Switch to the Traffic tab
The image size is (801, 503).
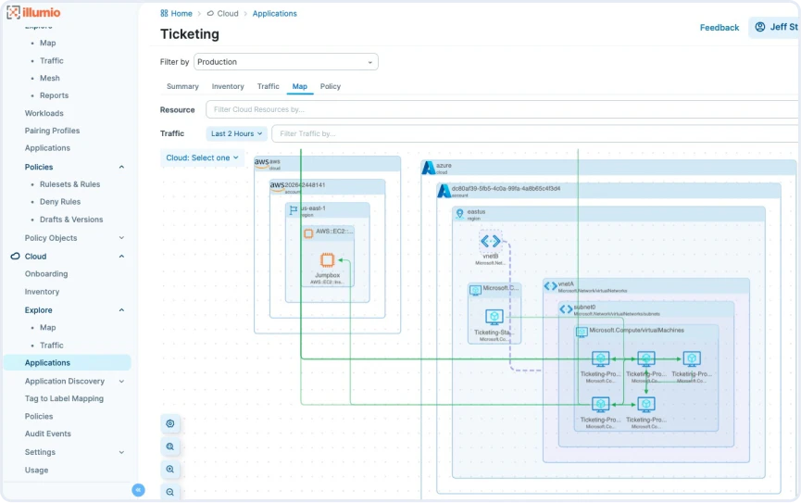coord(269,86)
